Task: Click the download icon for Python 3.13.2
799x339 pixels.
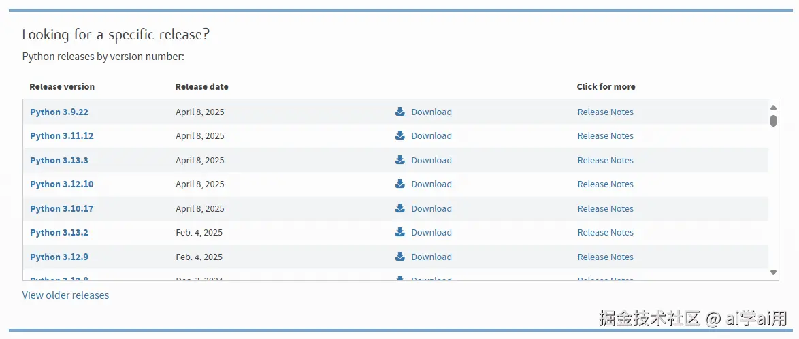Action: (400, 232)
